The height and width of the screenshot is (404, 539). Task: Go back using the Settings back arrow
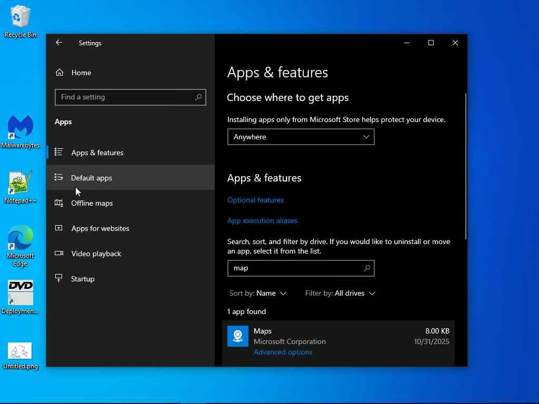point(59,43)
